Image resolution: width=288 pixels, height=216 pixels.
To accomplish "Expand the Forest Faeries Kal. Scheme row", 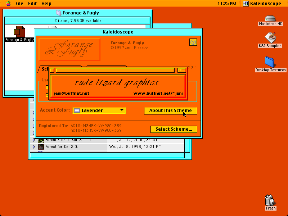I will click(x=34, y=140).
